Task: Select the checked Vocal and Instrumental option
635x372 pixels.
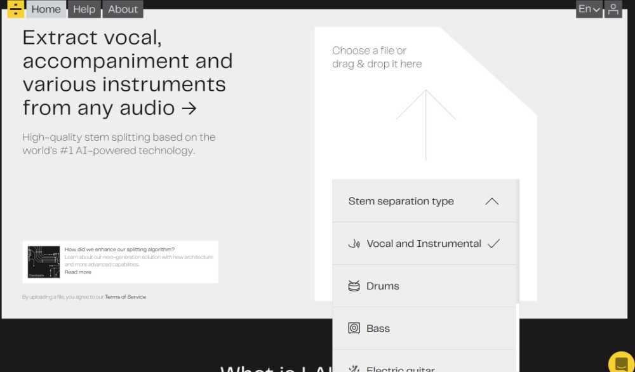Action: tap(424, 244)
